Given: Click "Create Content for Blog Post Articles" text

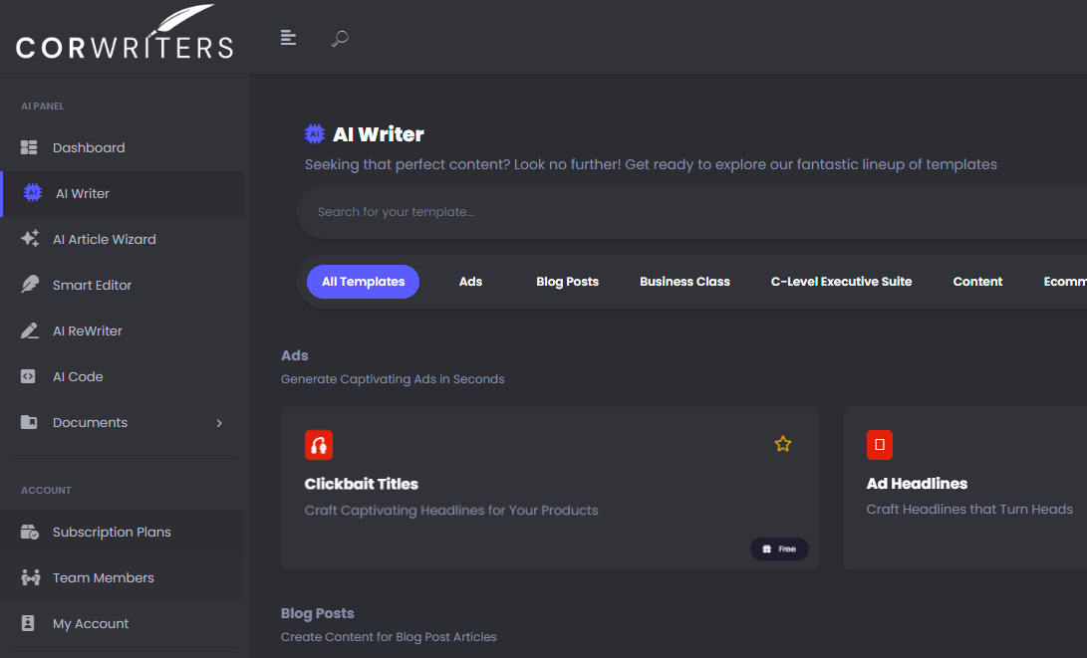Looking at the screenshot, I should tap(389, 636).
